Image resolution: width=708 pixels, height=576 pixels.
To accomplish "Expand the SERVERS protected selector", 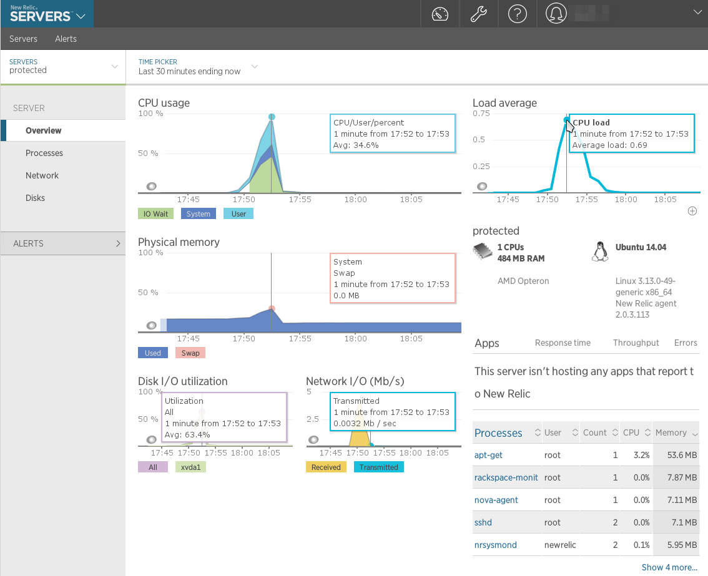I will click(x=63, y=66).
